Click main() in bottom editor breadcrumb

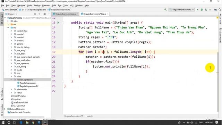click(89, 116)
